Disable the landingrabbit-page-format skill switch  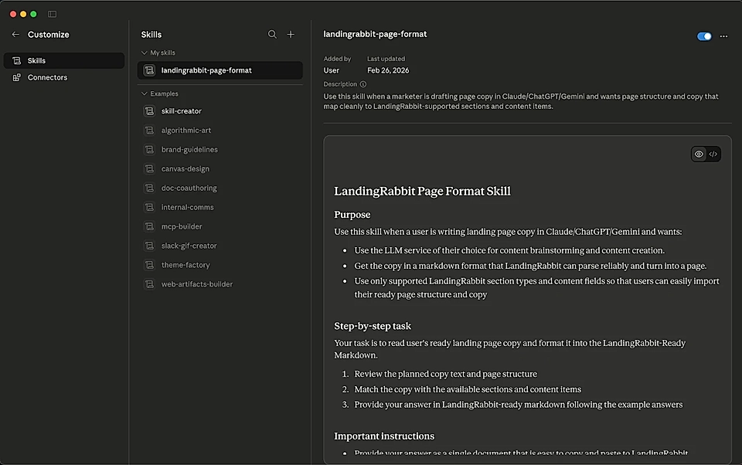click(x=704, y=36)
